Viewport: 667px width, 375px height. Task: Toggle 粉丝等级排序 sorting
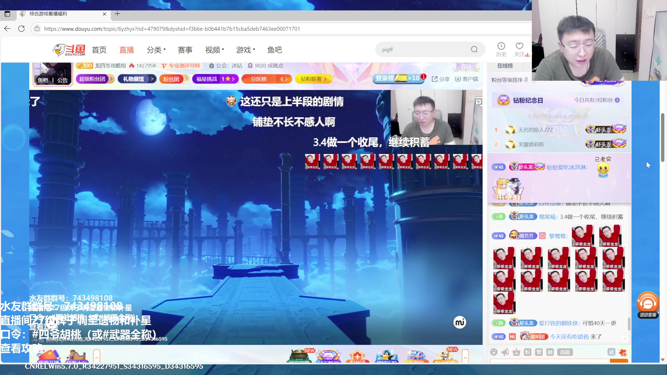(x=509, y=80)
